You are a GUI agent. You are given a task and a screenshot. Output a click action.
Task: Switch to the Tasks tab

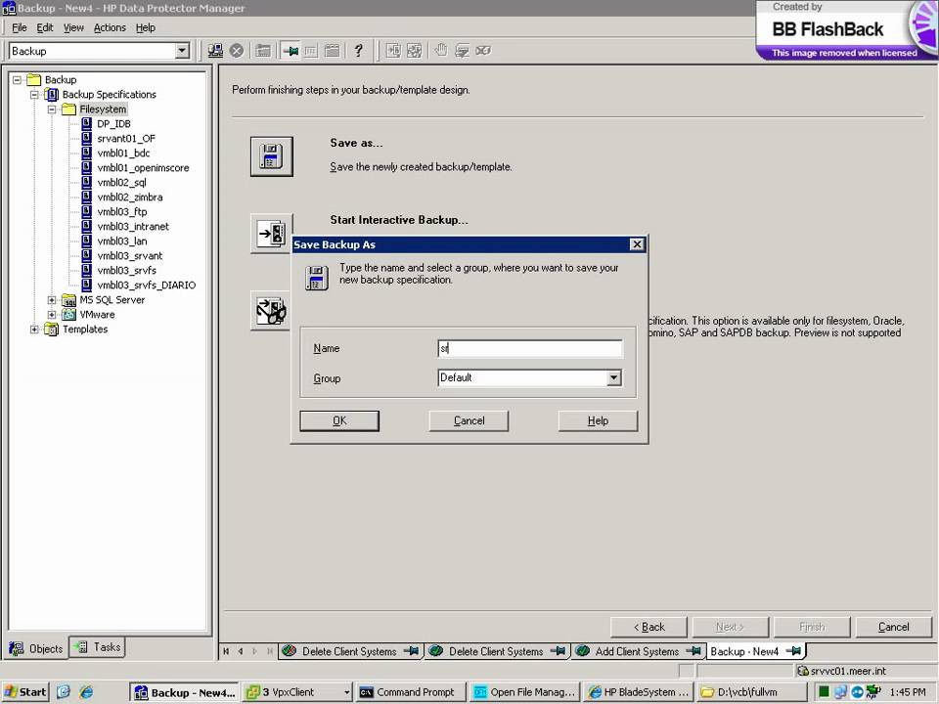(98, 647)
